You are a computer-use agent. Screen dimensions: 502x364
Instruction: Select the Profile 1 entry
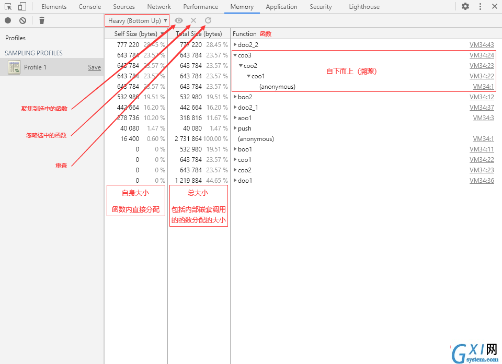coord(52,67)
